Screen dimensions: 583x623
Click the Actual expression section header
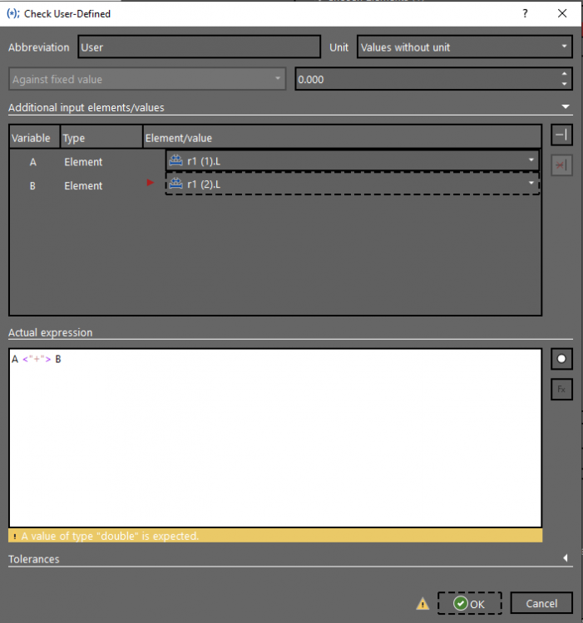[x=50, y=332]
